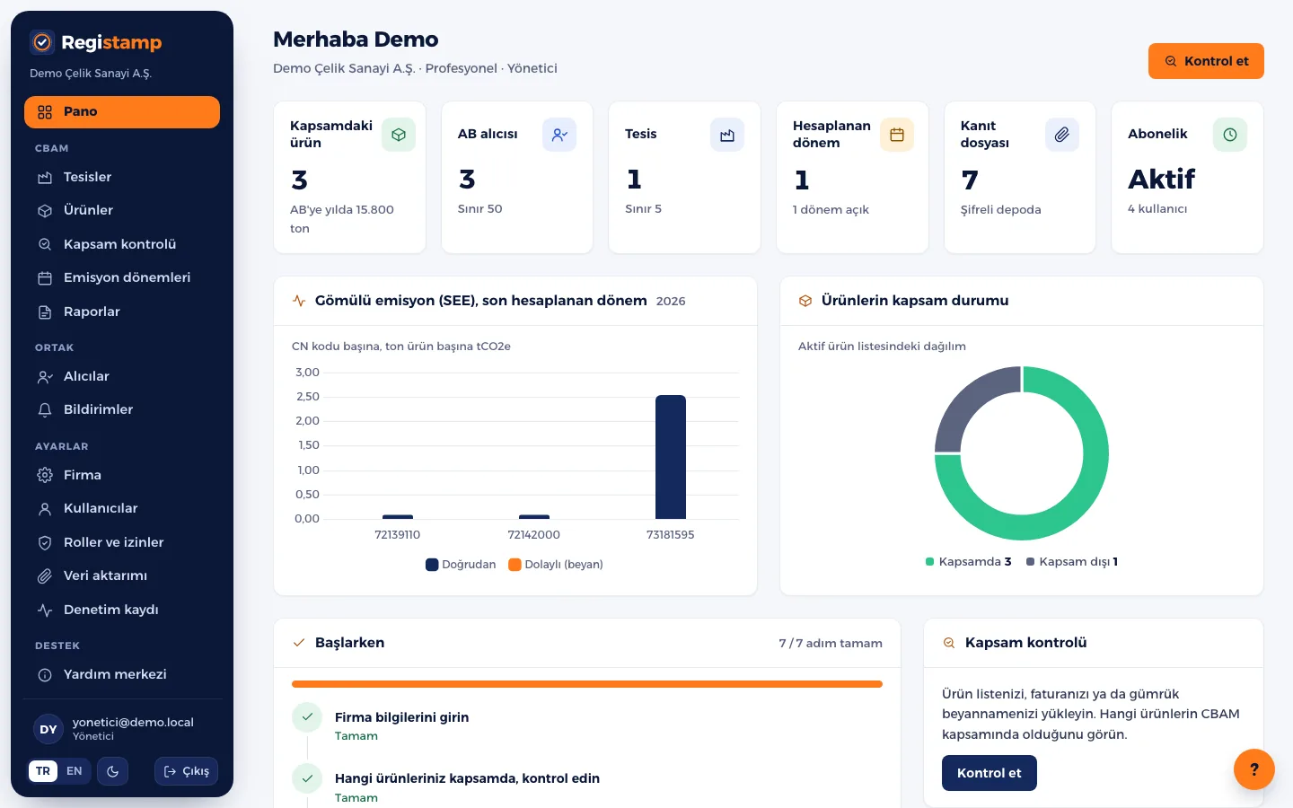This screenshot has width=1293, height=808.
Task: Open Denetim kaydı in sidebar
Action: click(x=122, y=610)
